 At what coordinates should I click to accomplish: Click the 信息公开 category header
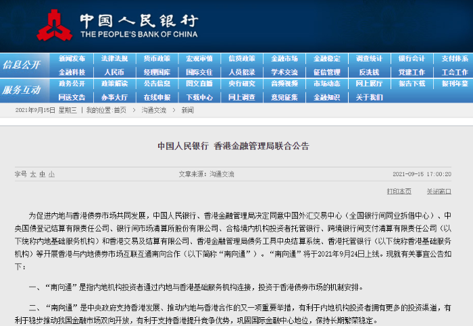tap(22, 65)
